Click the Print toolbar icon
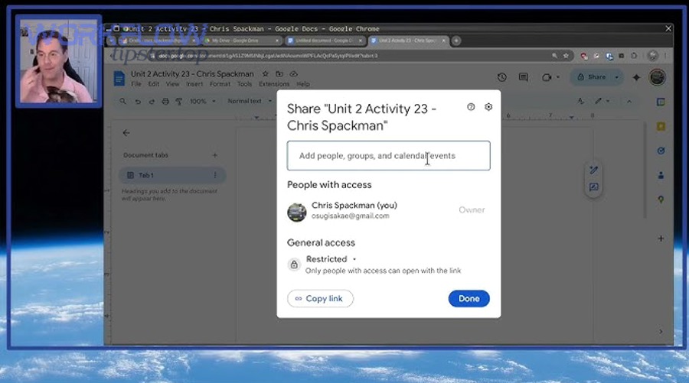This screenshot has height=383, width=689. tap(165, 102)
